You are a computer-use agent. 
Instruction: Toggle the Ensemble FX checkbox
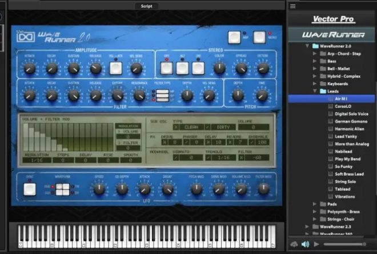pyautogui.click(x=251, y=142)
